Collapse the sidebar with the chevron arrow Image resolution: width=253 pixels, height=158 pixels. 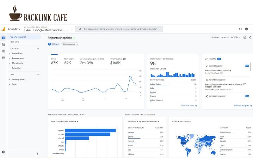click(x=37, y=154)
